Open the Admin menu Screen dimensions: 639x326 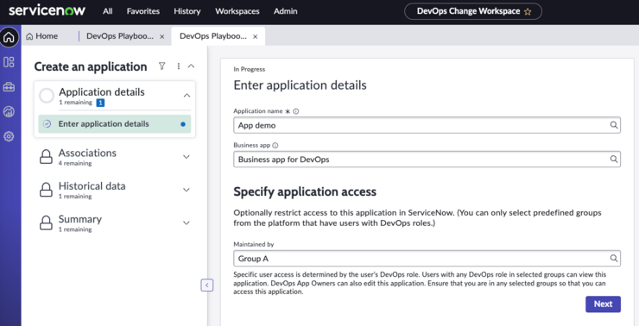[285, 11]
